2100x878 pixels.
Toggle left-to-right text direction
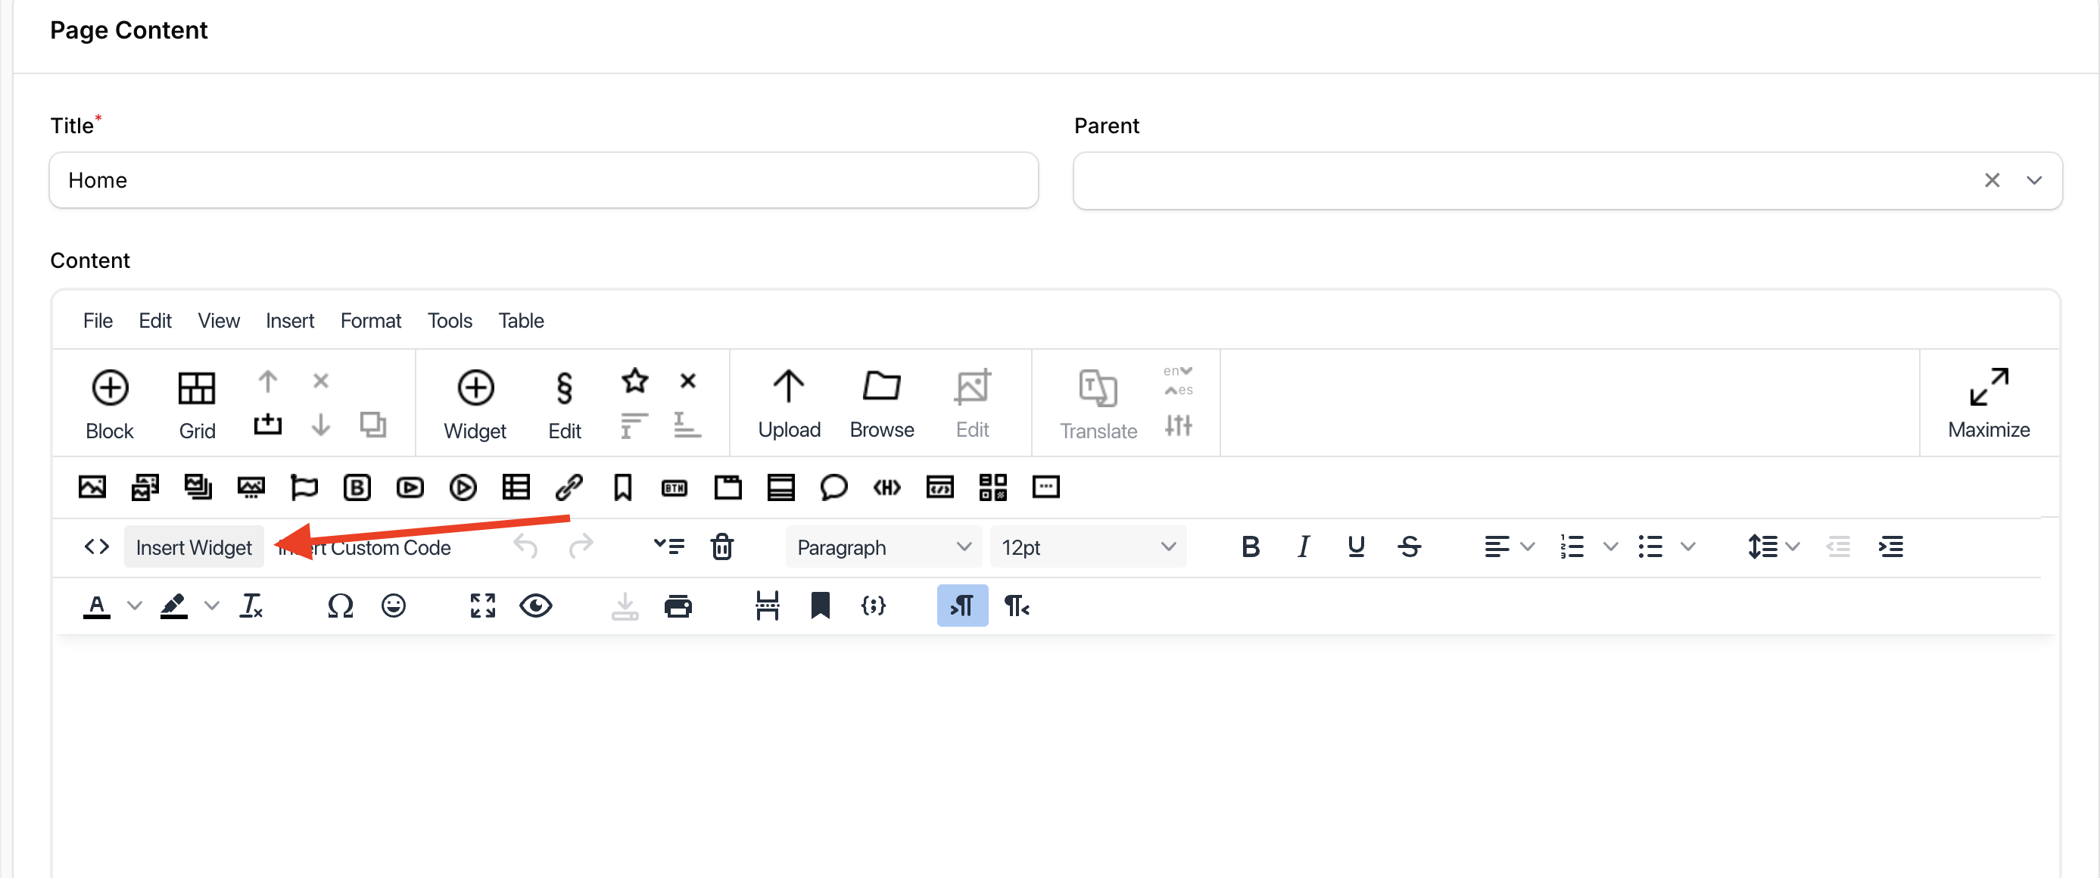pyautogui.click(x=962, y=606)
